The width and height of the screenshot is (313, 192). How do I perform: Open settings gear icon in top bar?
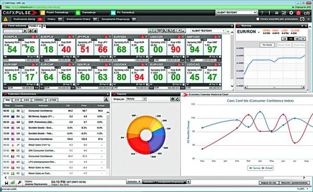pos(291,12)
